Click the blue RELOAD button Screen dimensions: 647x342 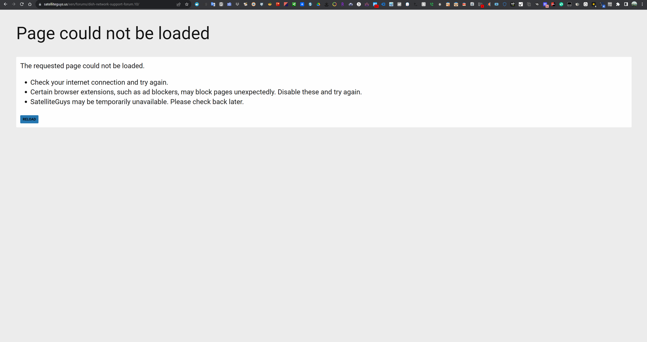click(x=29, y=119)
